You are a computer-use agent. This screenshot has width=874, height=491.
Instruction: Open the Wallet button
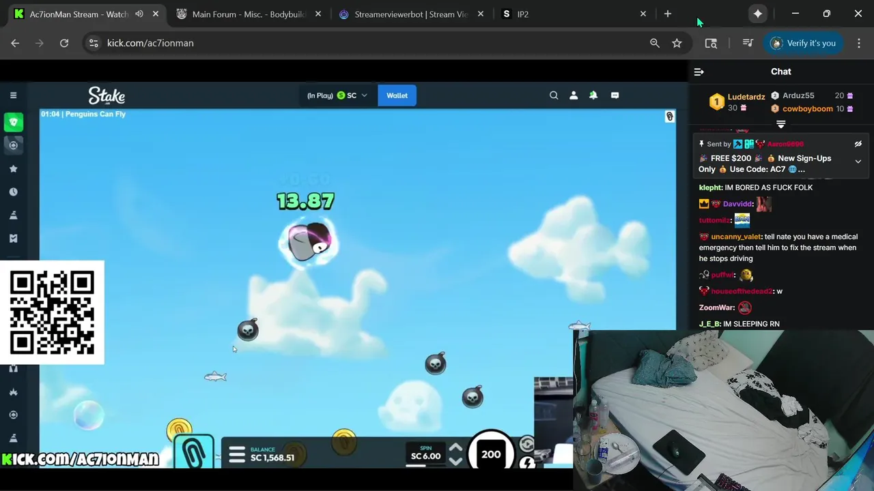point(397,95)
